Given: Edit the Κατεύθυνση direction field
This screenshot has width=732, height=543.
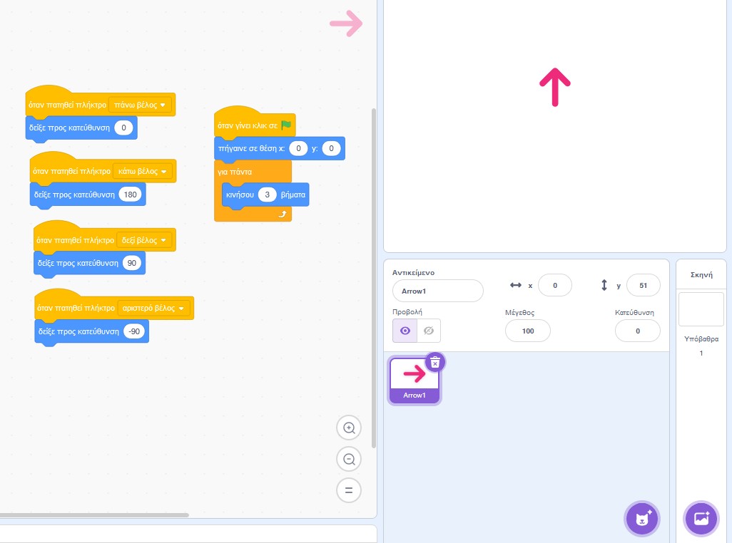Looking at the screenshot, I should pyautogui.click(x=637, y=331).
